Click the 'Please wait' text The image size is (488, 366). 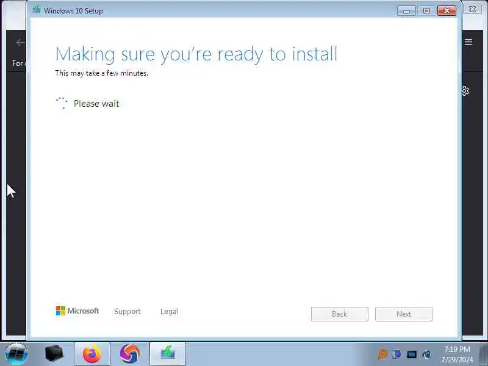[96, 103]
